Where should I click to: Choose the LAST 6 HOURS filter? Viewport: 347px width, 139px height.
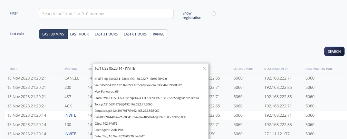pos(135,34)
